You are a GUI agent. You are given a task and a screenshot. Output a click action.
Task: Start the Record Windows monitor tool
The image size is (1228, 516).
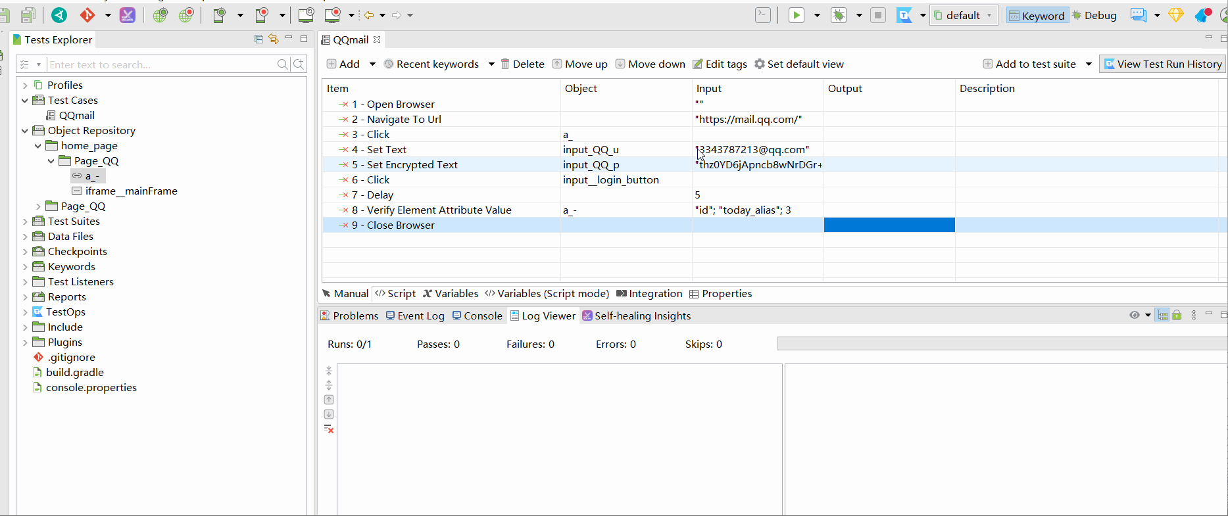tap(333, 15)
